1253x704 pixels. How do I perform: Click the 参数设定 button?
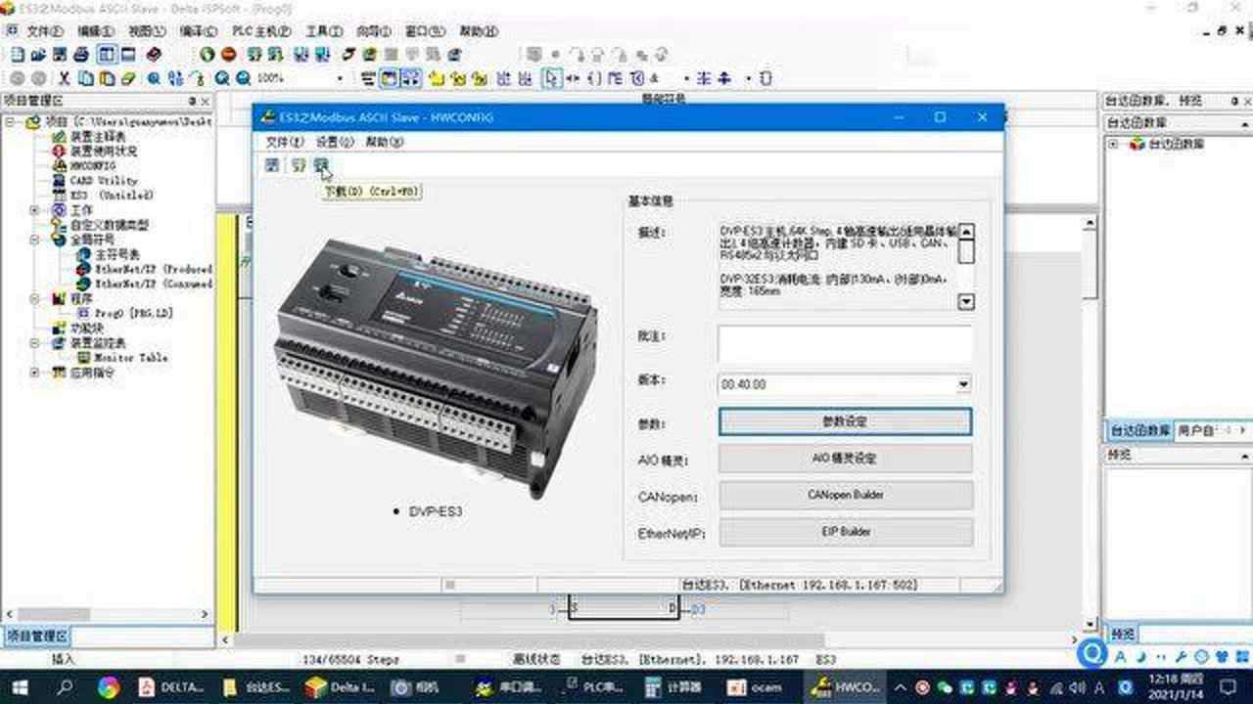[845, 421]
